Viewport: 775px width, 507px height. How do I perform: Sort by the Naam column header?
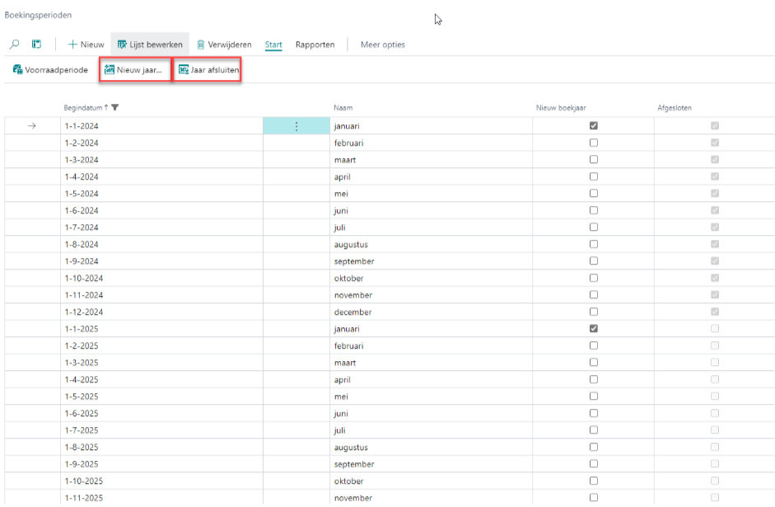343,107
